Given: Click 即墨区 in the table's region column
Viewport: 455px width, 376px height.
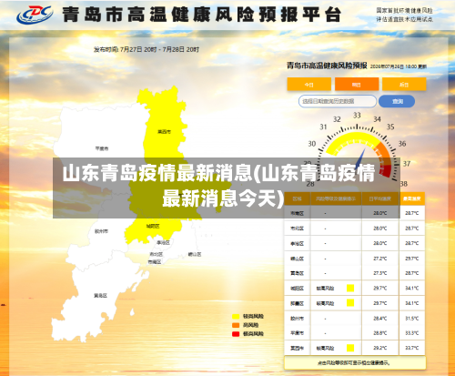Looking at the screenshot, I should 297,303.
